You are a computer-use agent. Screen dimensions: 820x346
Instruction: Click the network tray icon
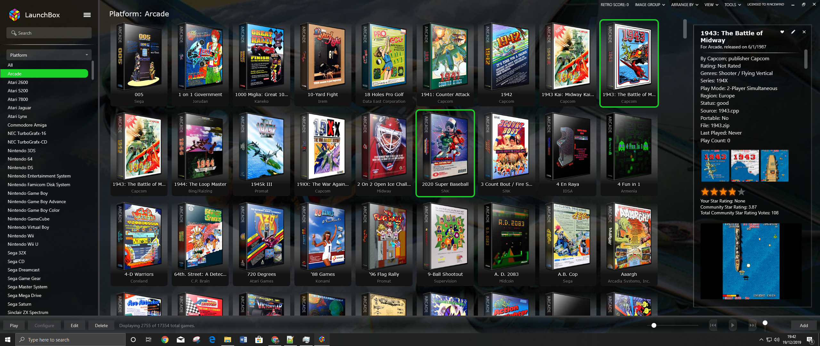tap(769, 340)
